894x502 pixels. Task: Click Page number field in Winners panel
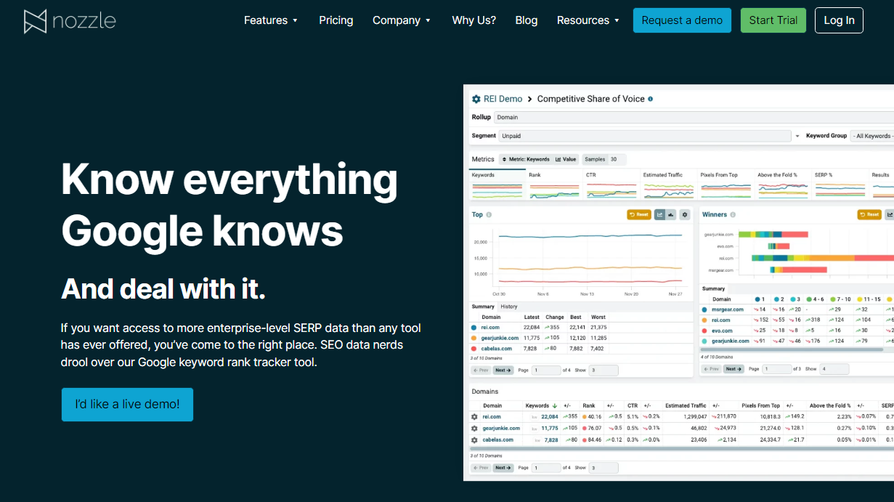coord(777,369)
